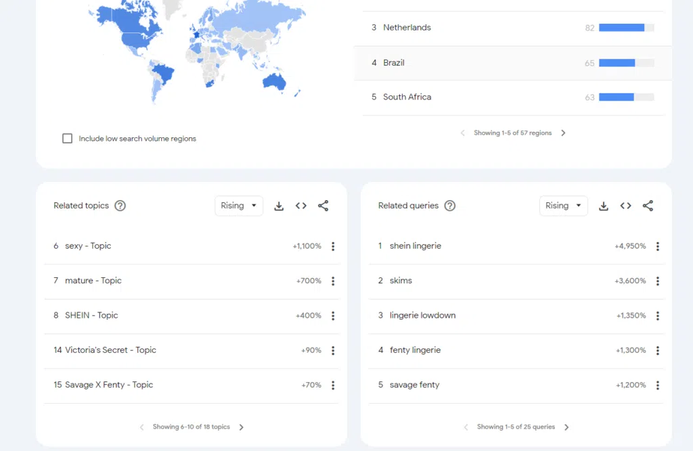Click 'Showing 6-10 of 18 topics' text

pyautogui.click(x=192, y=427)
